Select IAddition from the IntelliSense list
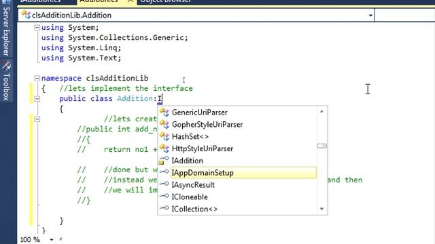This screenshot has width=435, height=244. (188, 161)
